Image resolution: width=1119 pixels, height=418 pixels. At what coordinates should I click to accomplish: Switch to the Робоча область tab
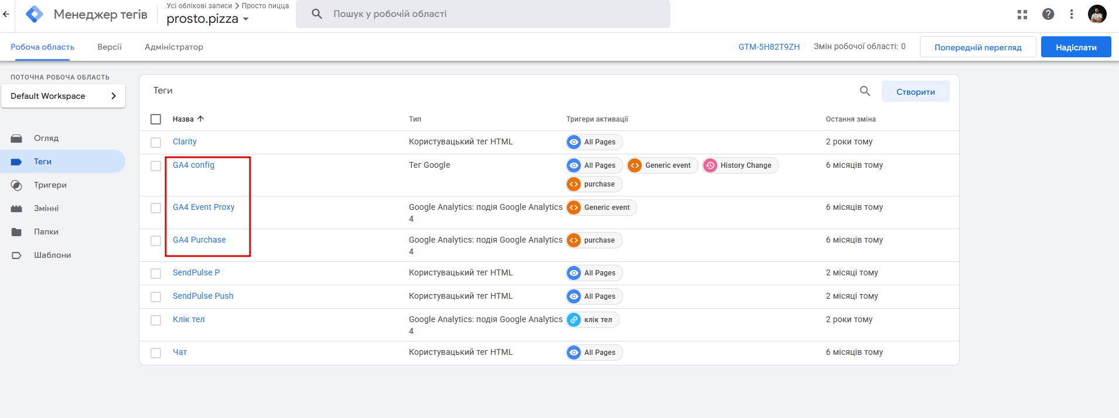point(42,47)
